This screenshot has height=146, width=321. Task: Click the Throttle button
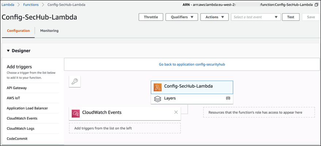151,17
